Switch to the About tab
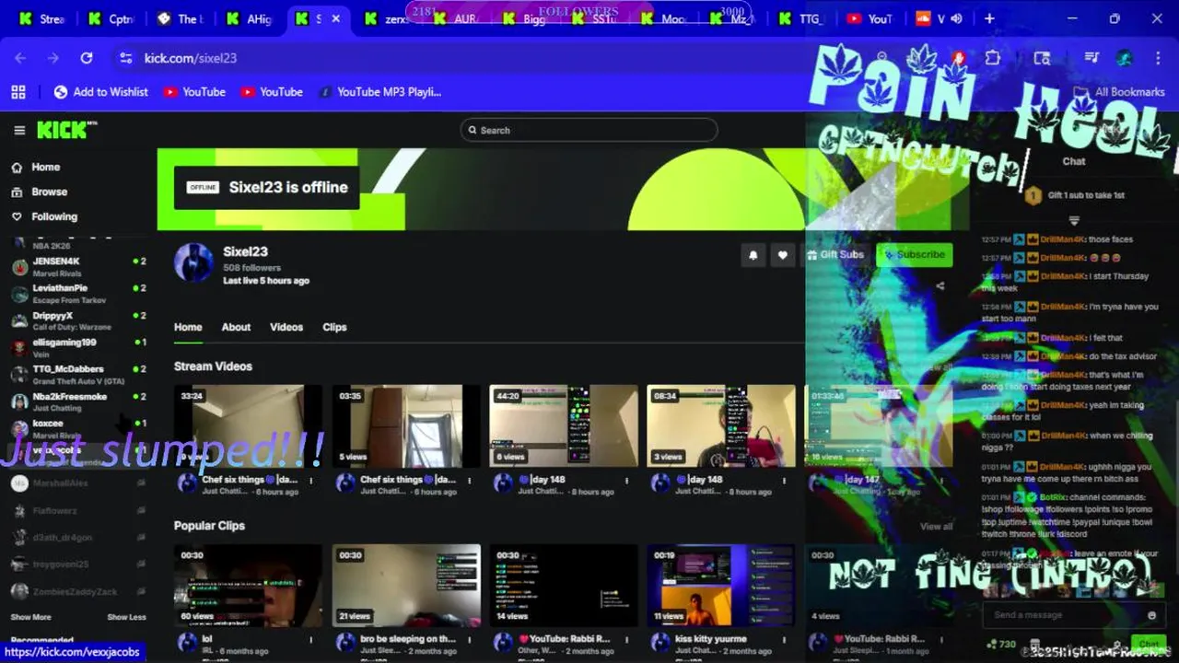The image size is (1179, 663). (236, 327)
